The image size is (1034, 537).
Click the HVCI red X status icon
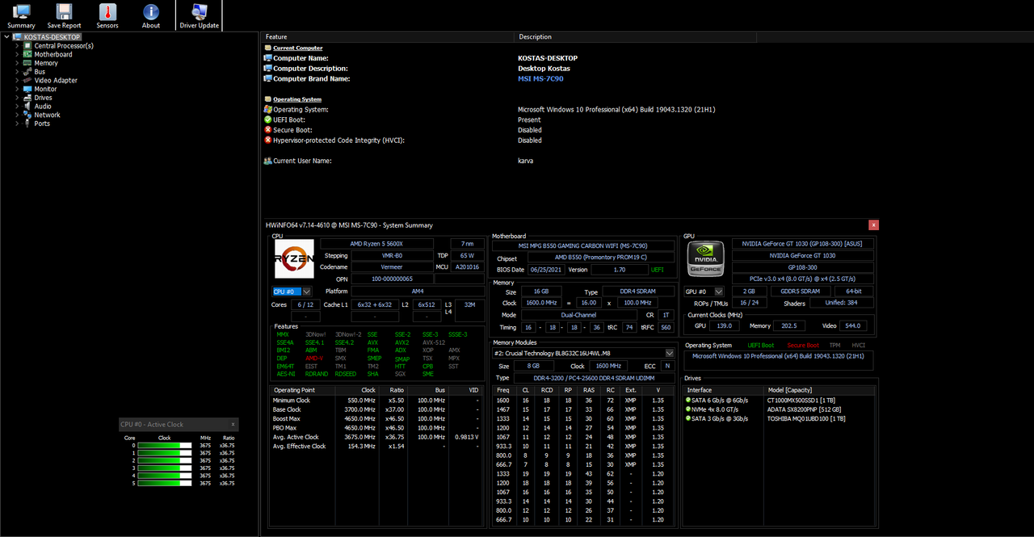click(267, 140)
